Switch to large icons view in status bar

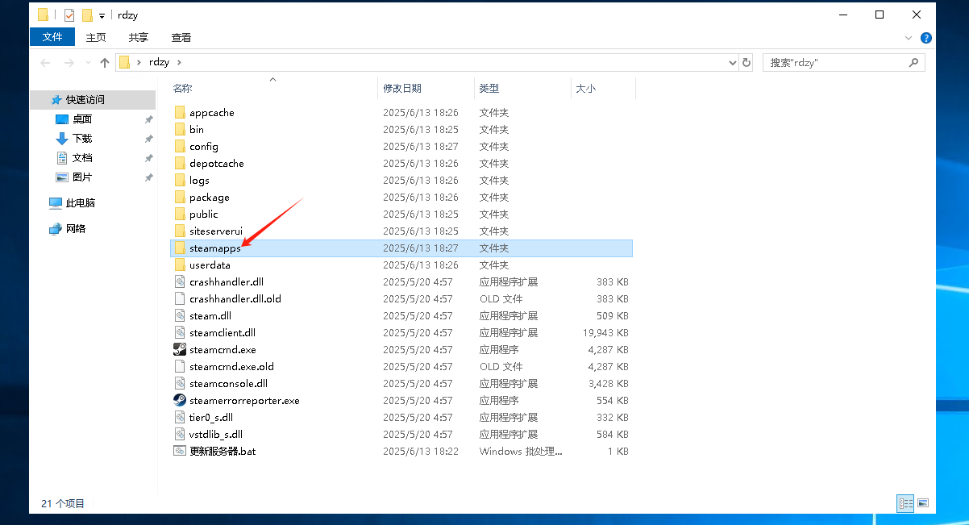[x=922, y=503]
